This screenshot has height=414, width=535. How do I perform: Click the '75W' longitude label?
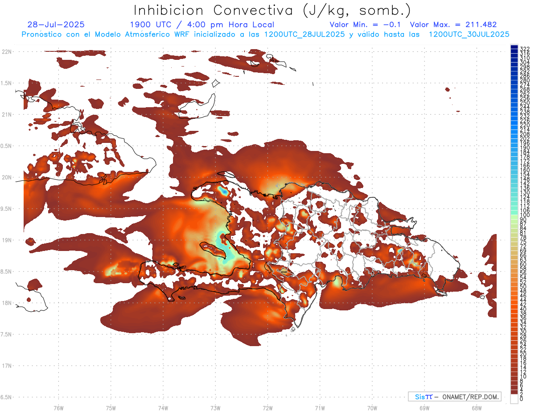pos(111,408)
